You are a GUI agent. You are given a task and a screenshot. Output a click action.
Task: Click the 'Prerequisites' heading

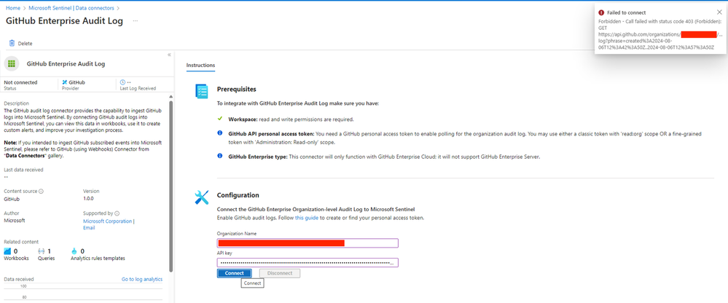[236, 89]
